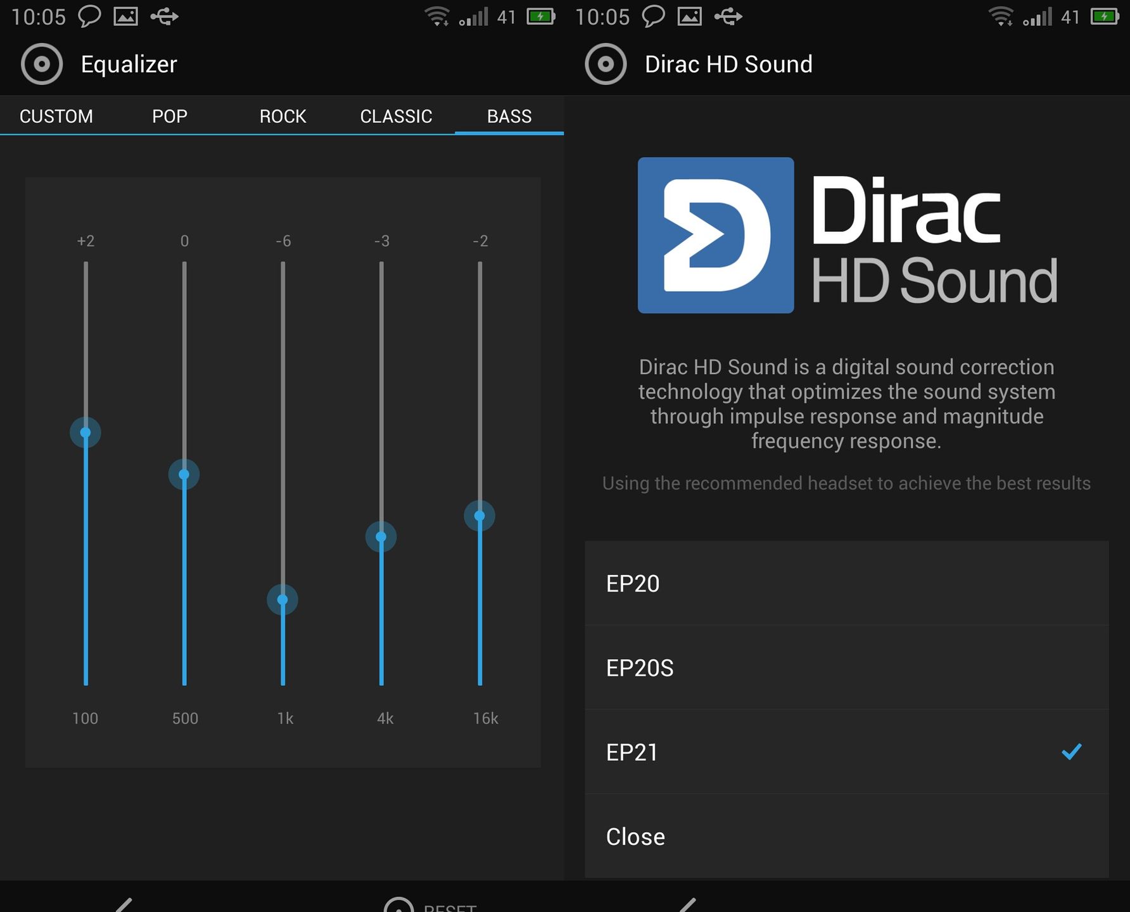1130x912 pixels.
Task: Switch to the POP equalizer preset
Action: [170, 116]
